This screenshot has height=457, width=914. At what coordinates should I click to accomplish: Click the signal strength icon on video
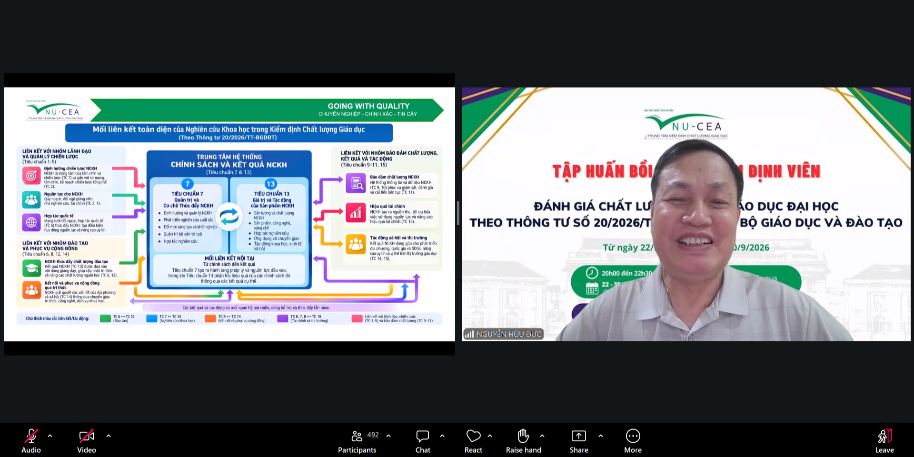pos(469,334)
